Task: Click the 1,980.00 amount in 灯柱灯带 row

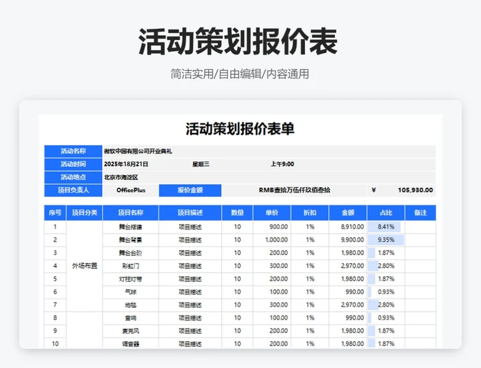Action: coord(352,279)
